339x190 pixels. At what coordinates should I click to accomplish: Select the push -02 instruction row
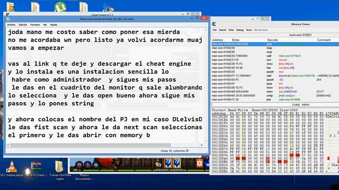(275, 80)
